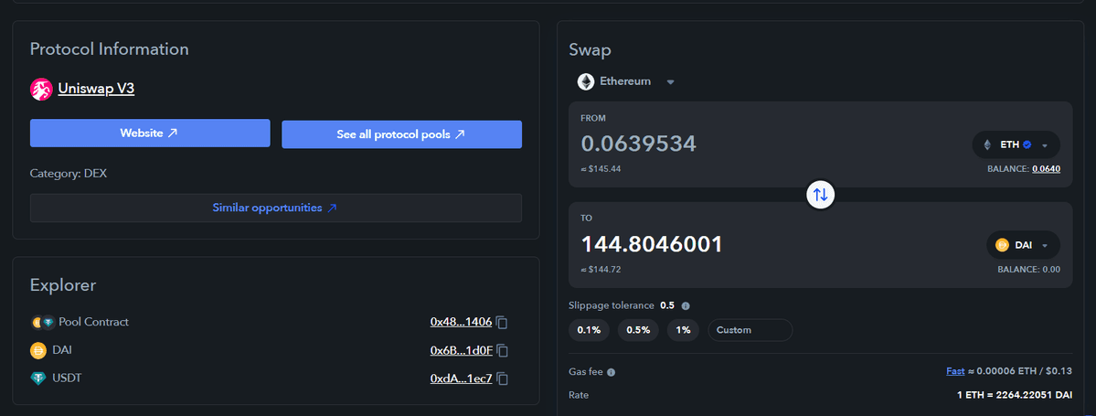Copy the Pool Contract address
This screenshot has width=1096, height=416.
502,322
